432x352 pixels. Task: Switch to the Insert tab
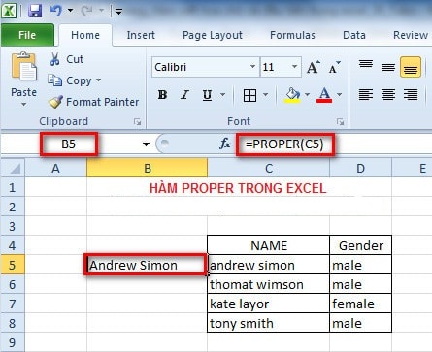[x=141, y=35]
